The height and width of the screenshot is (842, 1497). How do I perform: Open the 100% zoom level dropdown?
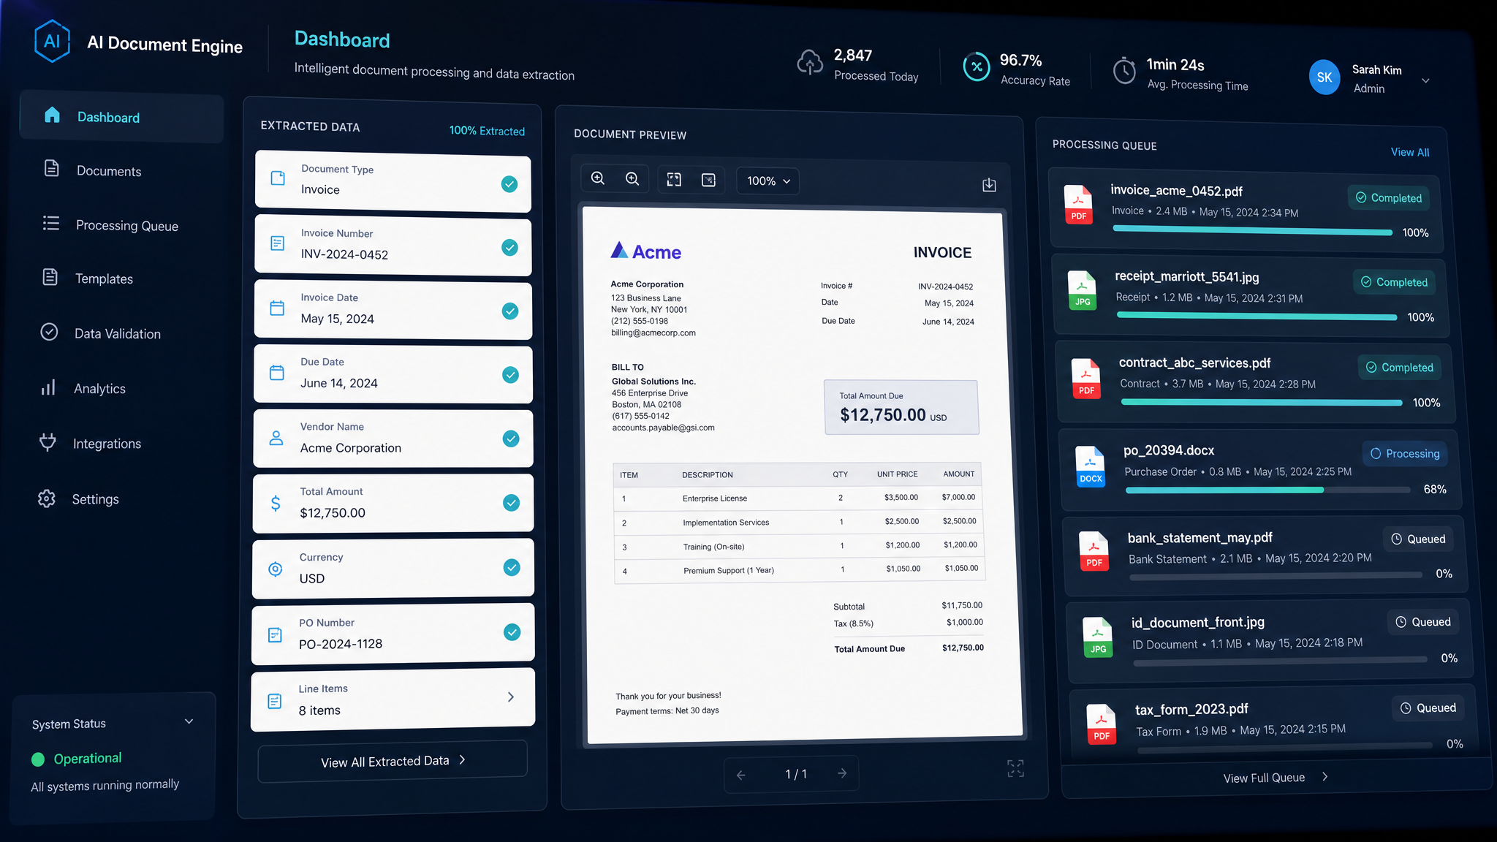[768, 181]
